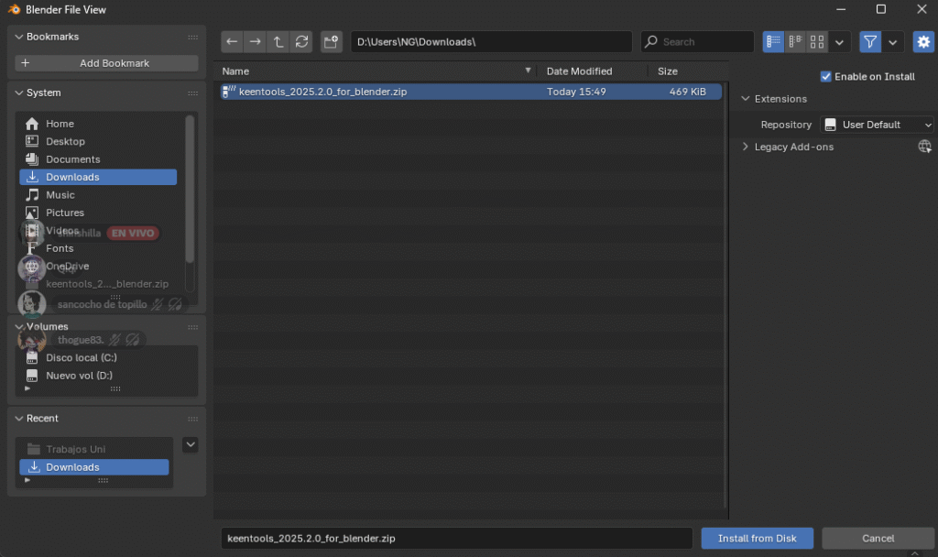Refresh the file list
Viewport: 938px width, 557px height.
301,42
